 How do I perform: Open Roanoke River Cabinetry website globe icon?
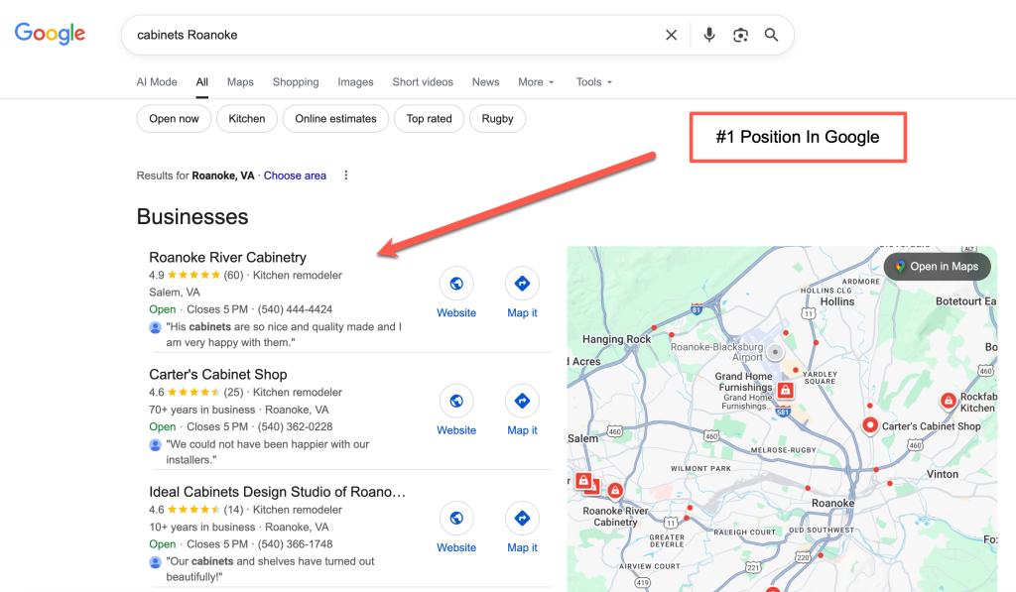tap(456, 284)
